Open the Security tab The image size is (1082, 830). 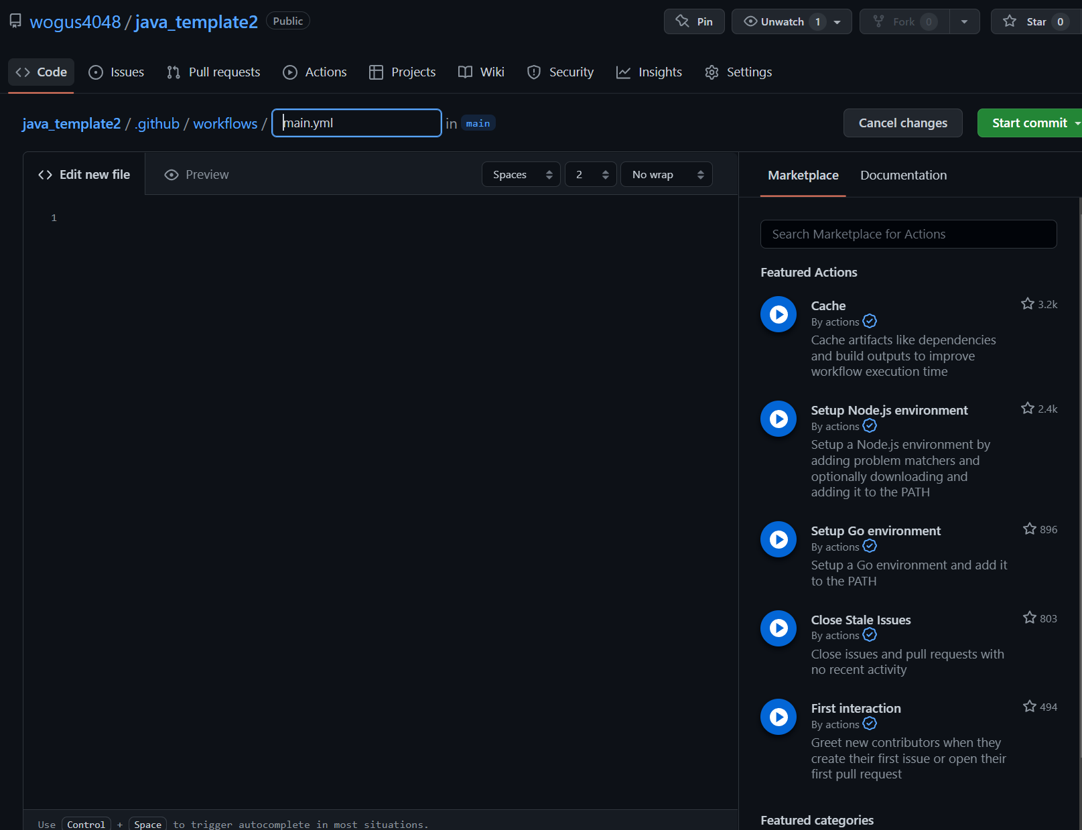click(561, 72)
